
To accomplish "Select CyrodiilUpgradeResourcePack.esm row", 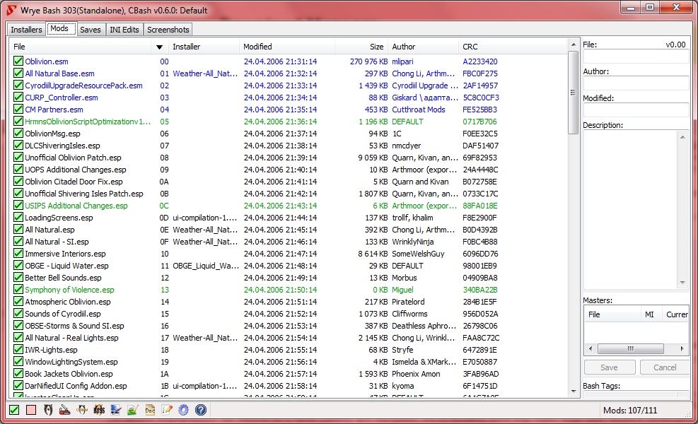I will [x=289, y=85].
